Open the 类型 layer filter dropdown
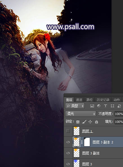This screenshot has width=123, height=167. tap(75, 106)
